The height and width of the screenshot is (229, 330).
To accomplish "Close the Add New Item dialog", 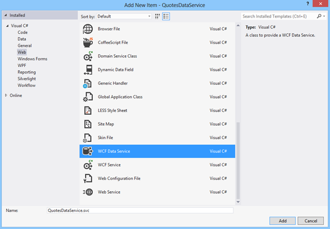I will click(320, 4).
